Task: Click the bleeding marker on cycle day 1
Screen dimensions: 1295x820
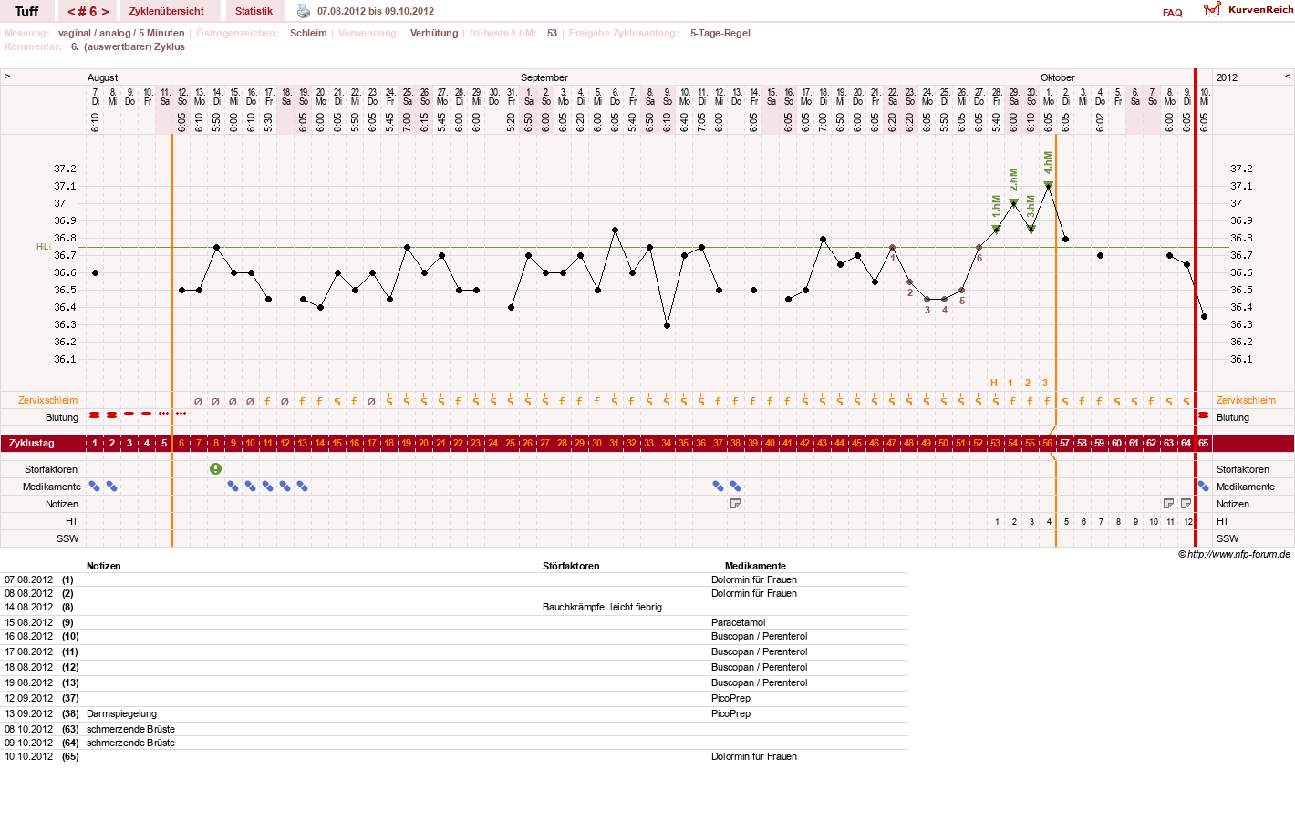Action: click(x=94, y=415)
